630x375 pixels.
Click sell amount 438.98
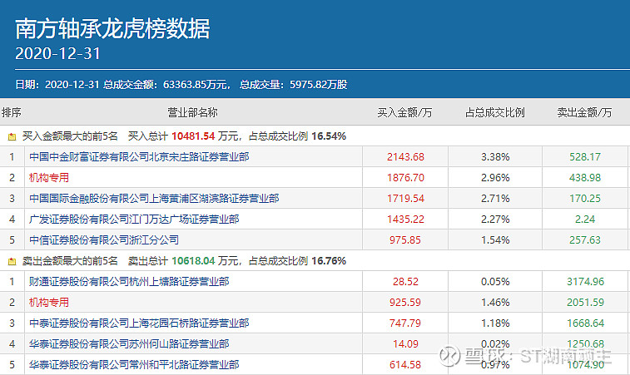coord(585,178)
